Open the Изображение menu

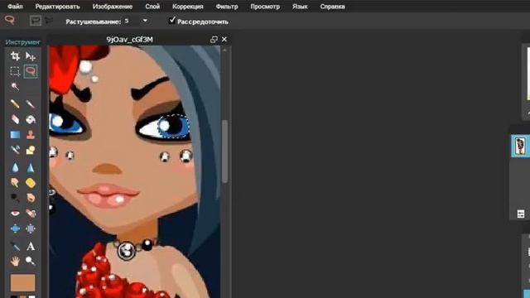coord(113,7)
